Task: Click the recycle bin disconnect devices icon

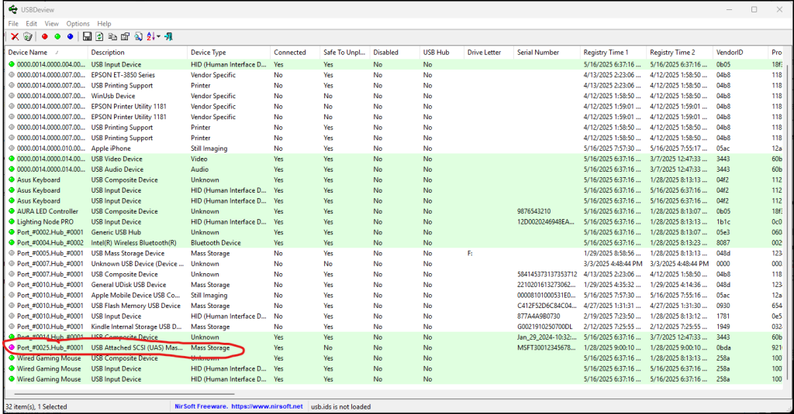Action: (x=28, y=36)
